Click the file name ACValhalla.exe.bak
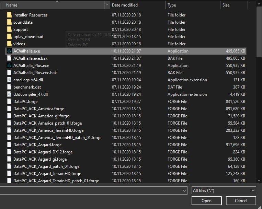Viewport: 262px width, 209px height. [31, 58]
